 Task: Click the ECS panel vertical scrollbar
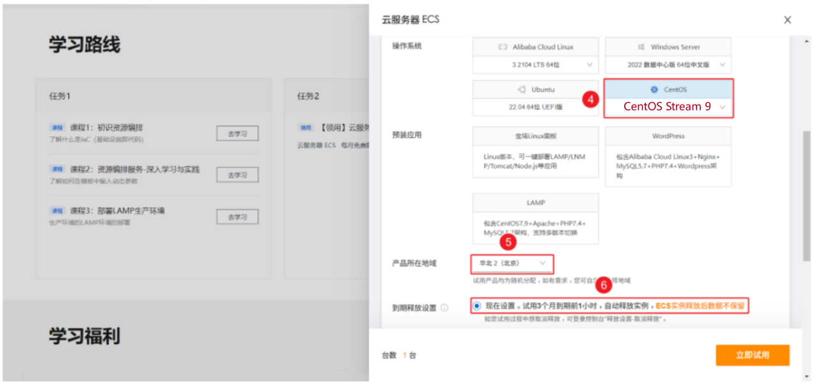(806, 196)
